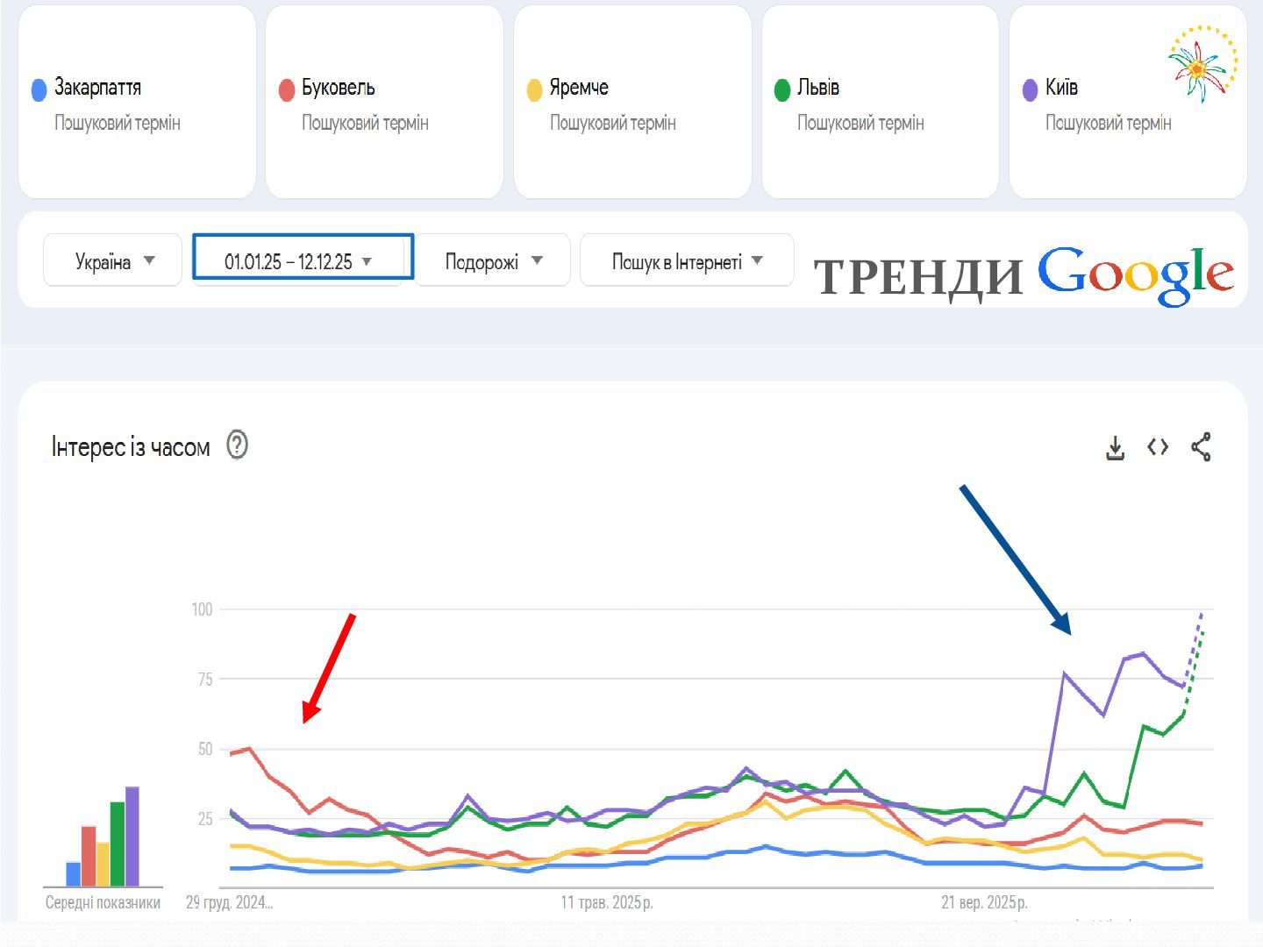Click the Google logo

point(1135,274)
